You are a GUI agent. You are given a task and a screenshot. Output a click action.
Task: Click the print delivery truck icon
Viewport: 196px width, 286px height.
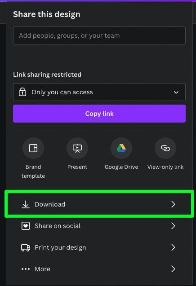(x=26, y=247)
